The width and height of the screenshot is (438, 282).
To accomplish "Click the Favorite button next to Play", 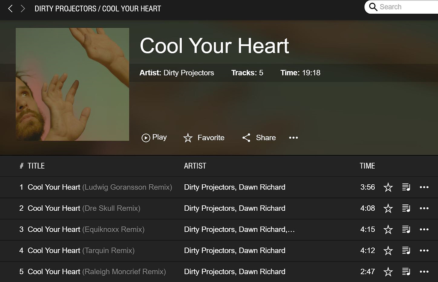I will point(204,137).
